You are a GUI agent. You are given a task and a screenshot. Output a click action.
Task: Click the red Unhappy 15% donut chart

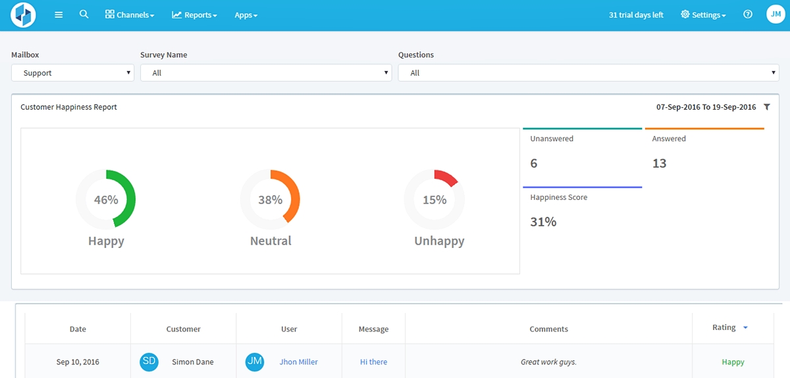tap(434, 199)
